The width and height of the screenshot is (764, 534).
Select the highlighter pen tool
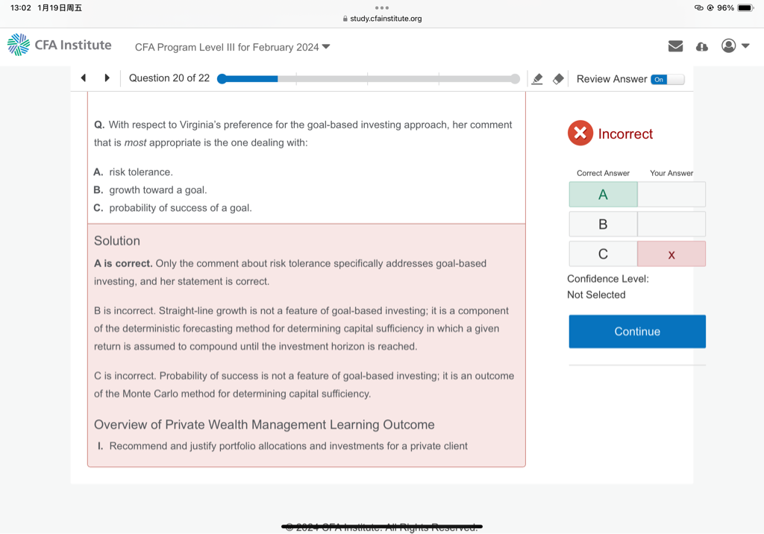(536, 79)
